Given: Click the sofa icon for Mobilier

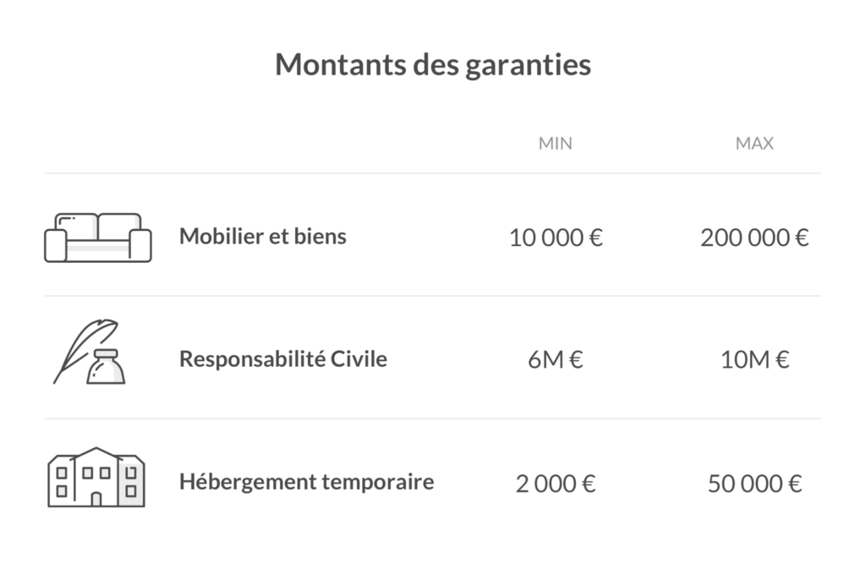Looking at the screenshot, I should tap(97, 238).
